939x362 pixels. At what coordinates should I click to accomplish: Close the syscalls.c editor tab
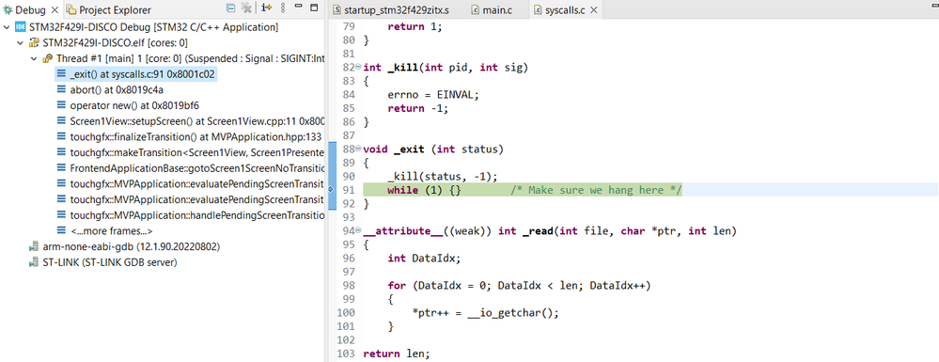click(593, 10)
